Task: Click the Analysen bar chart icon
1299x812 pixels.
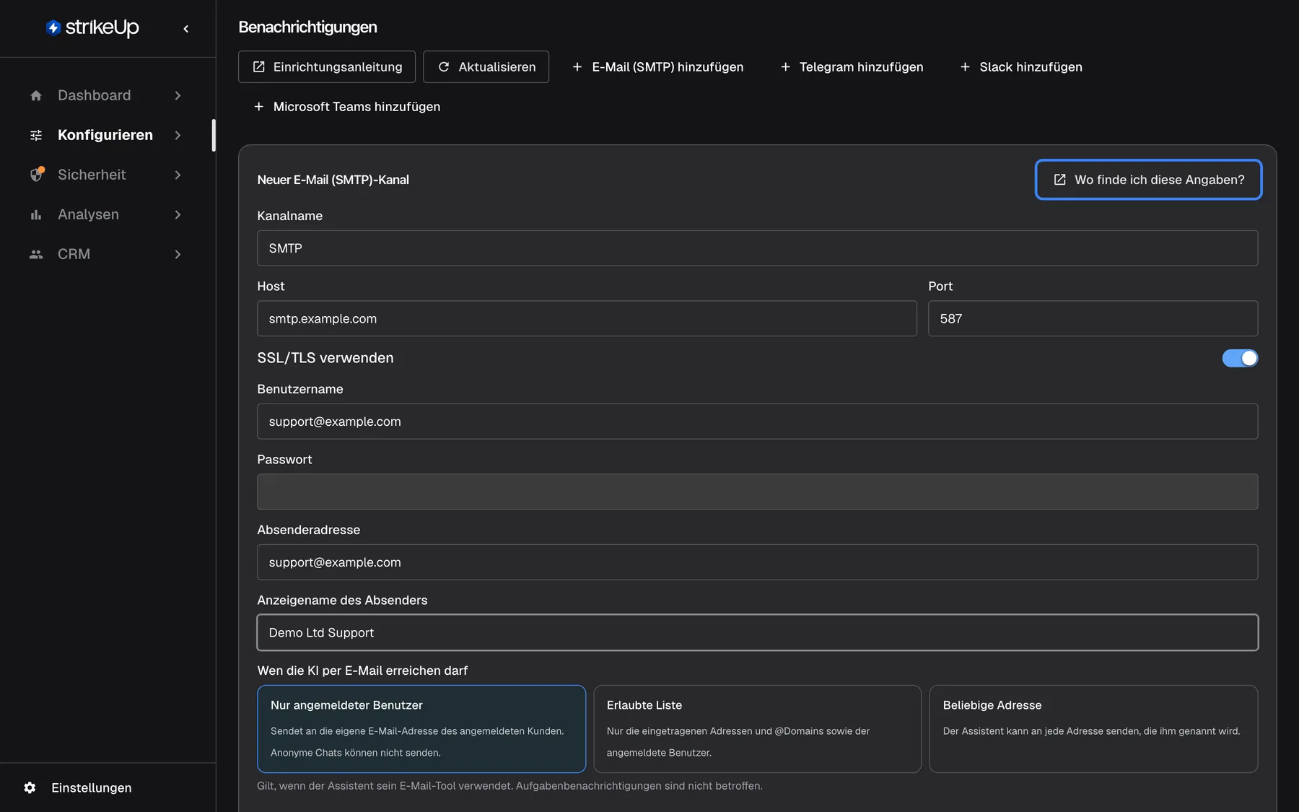Action: (x=36, y=214)
